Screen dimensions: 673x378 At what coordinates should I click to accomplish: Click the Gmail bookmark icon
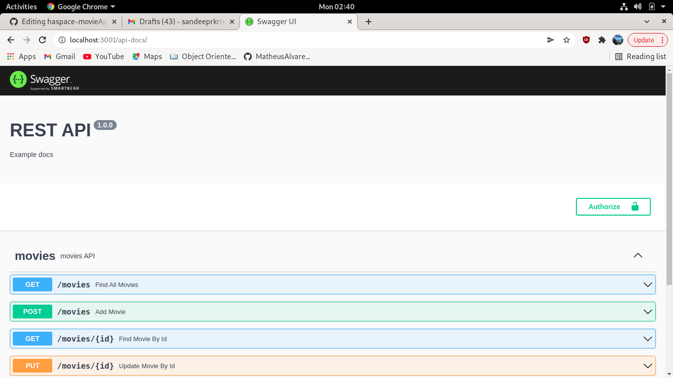(47, 56)
